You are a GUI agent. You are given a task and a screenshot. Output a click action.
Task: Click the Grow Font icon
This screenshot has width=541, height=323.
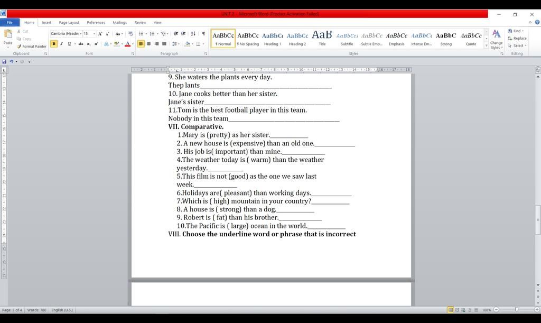click(100, 34)
